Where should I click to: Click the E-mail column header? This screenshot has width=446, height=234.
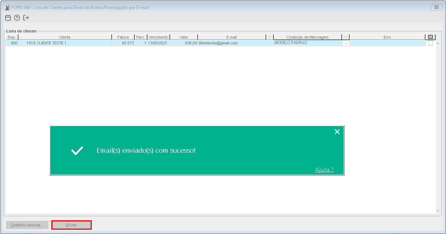click(x=232, y=37)
